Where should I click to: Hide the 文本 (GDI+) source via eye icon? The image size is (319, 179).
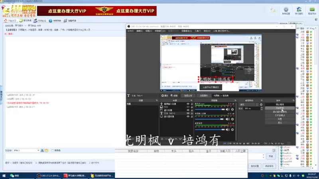[188, 113]
